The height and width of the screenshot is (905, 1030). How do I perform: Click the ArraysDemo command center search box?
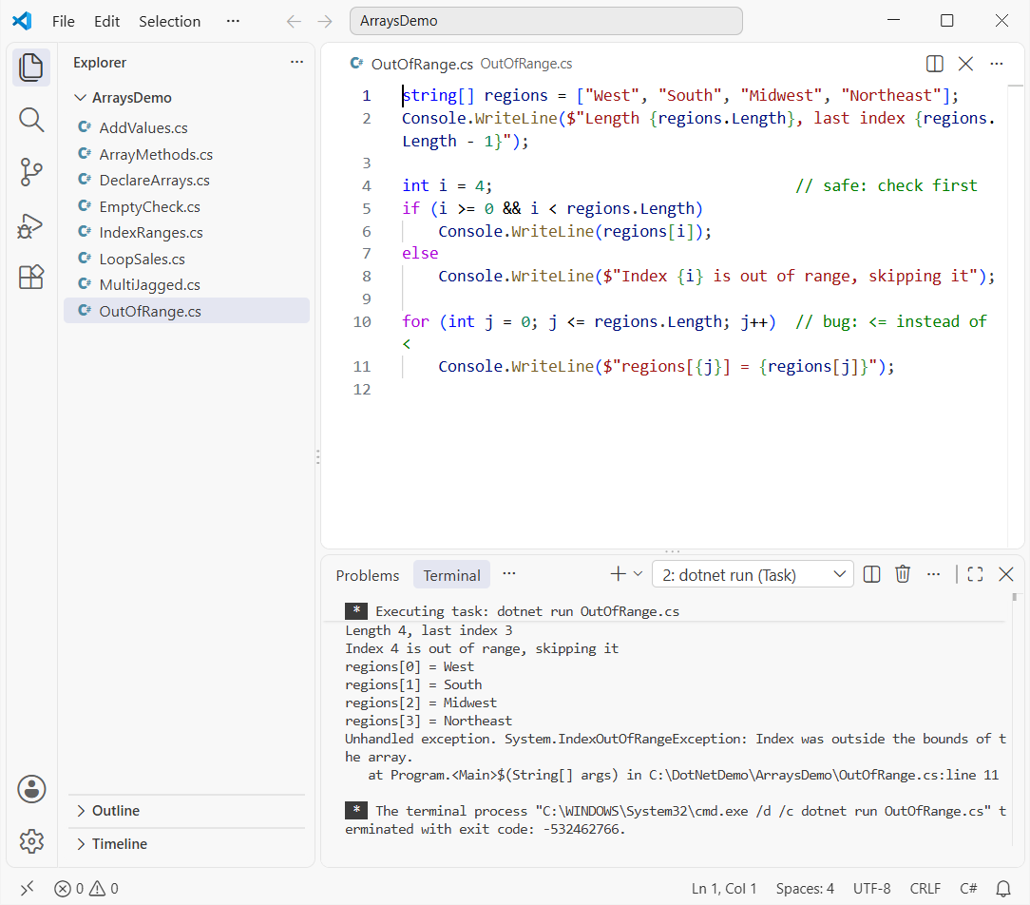click(x=545, y=21)
